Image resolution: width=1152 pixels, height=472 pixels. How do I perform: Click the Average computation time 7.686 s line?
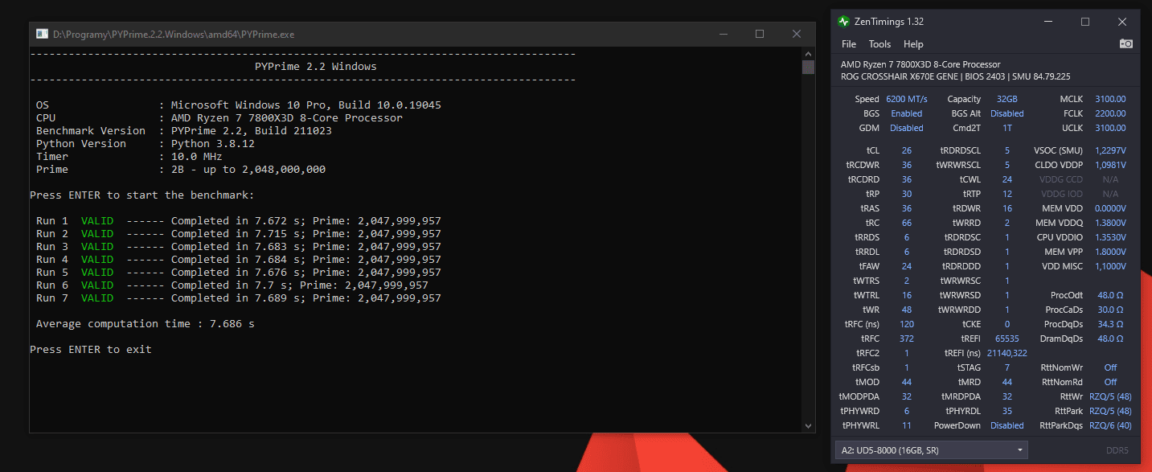[x=146, y=324]
